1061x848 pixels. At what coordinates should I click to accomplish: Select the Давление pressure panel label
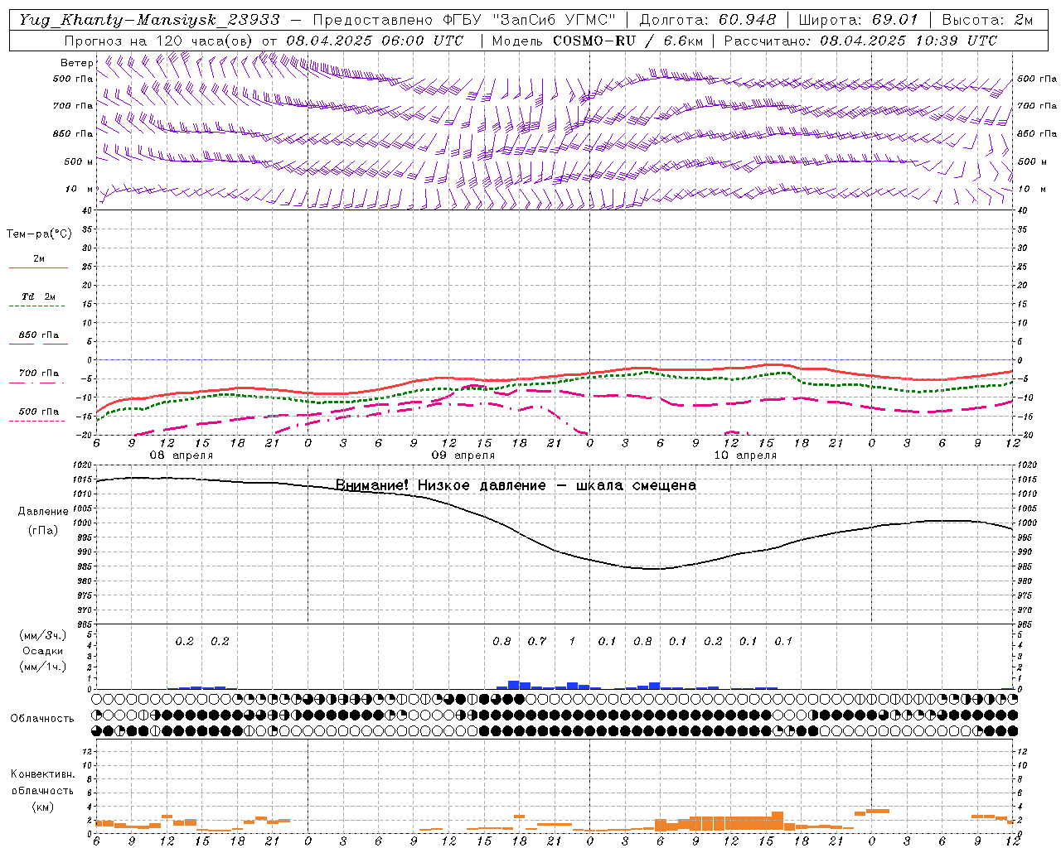(43, 512)
